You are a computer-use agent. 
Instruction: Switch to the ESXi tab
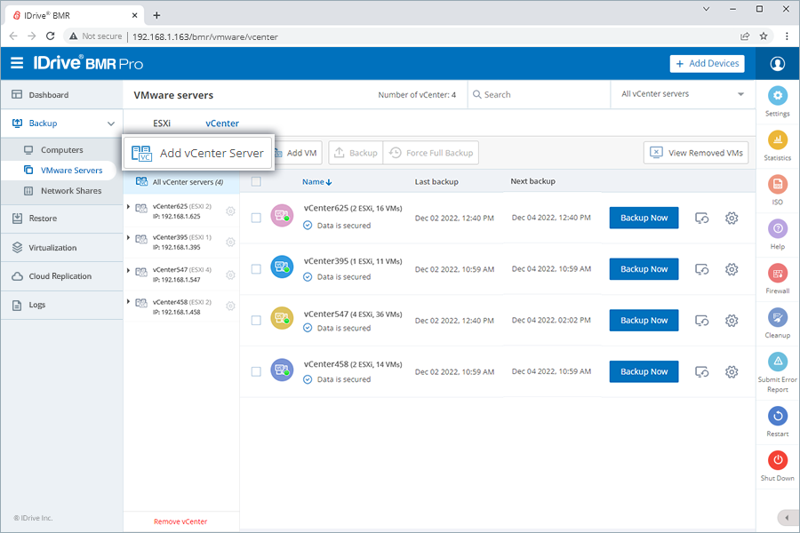point(162,123)
